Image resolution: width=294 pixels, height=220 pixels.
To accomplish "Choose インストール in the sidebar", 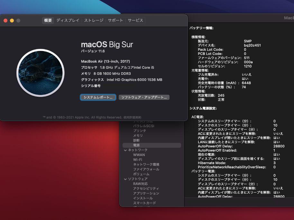I will coord(143,198).
